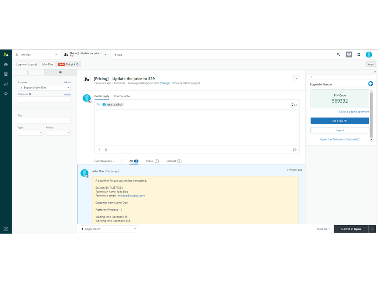Image resolution: width=378 pixels, height=283 pixels.
Task: Open the Reporting bar chart icon
Action: (6, 84)
